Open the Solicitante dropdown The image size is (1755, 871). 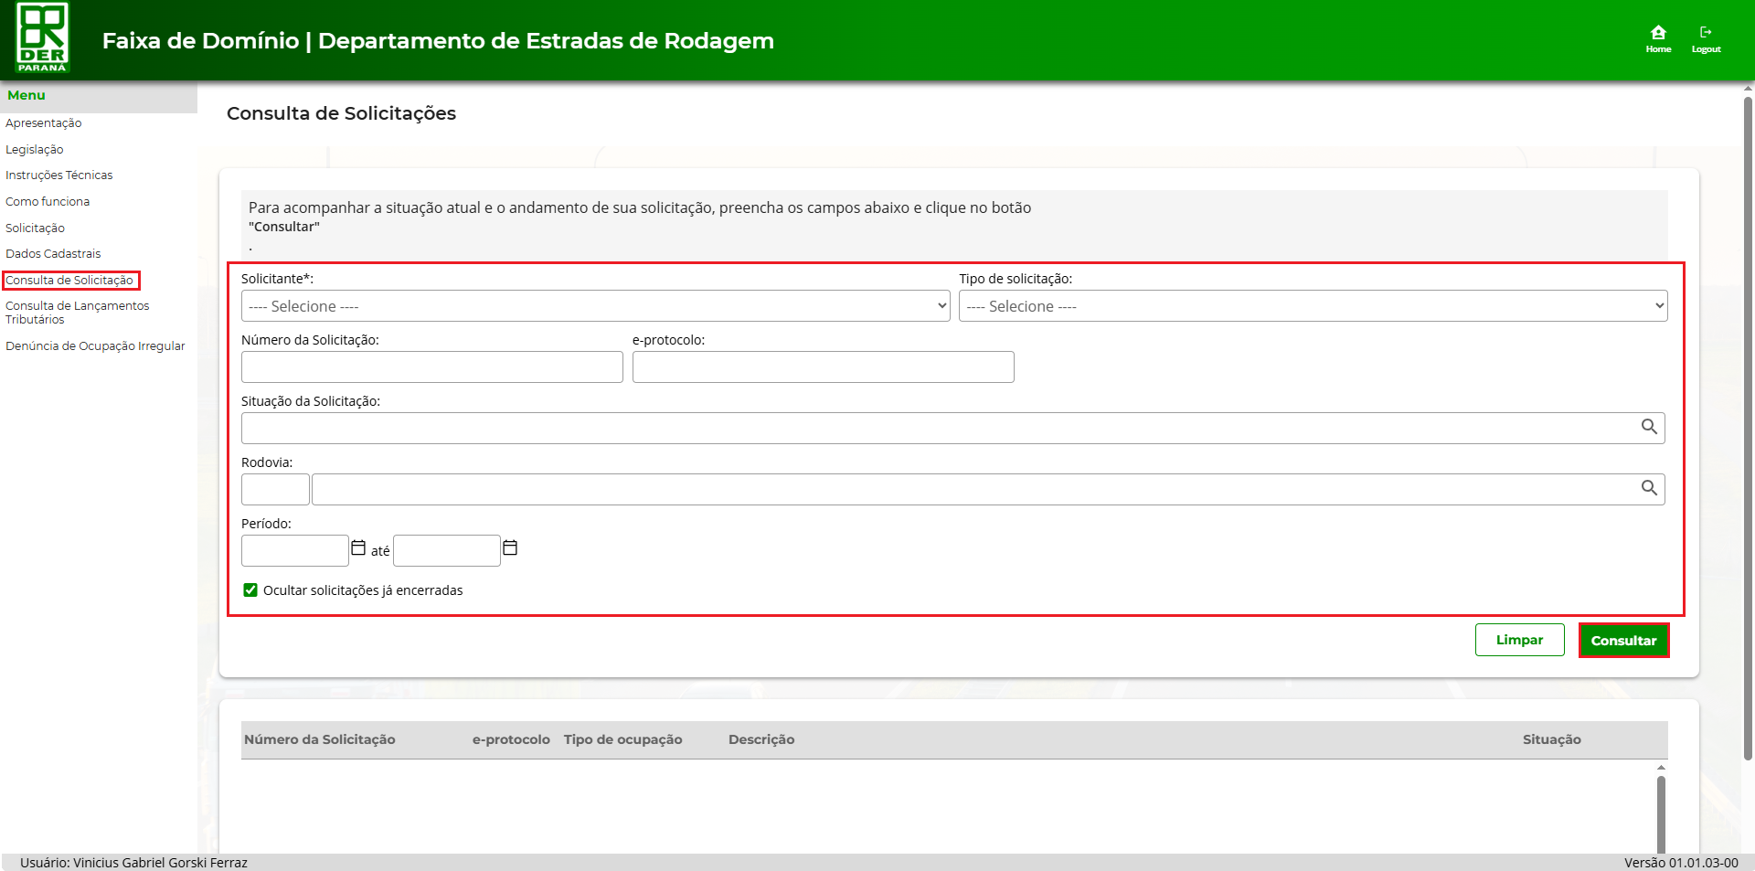tap(595, 306)
